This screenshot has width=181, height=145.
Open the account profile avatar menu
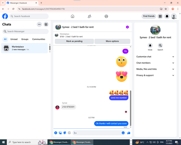[x=174, y=16]
